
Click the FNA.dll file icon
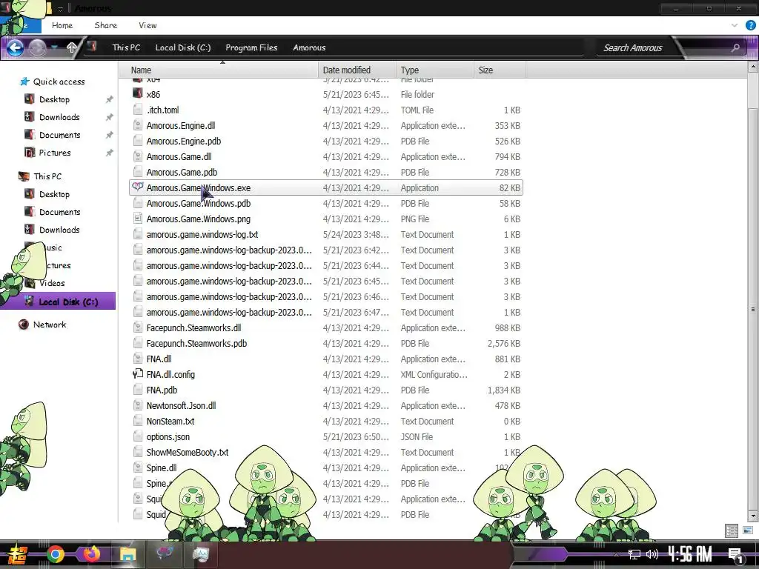click(x=138, y=359)
